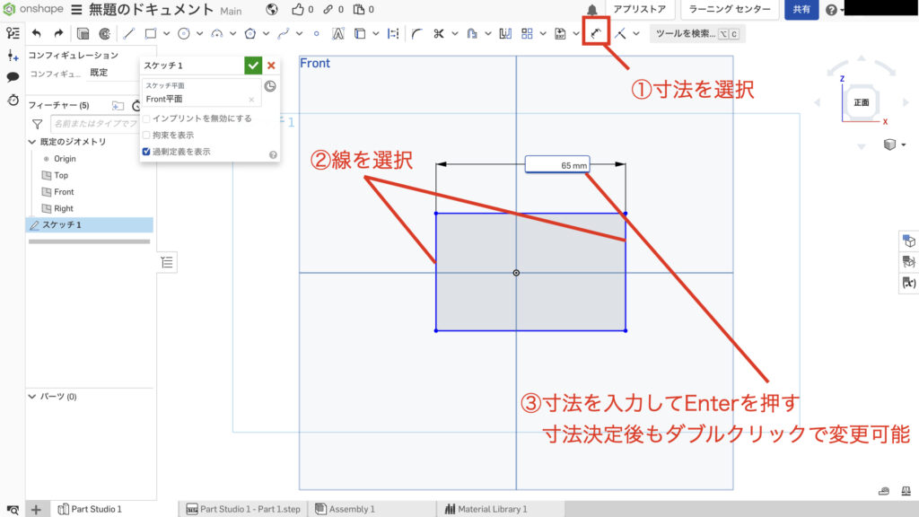Click the 正面 face on view cube
This screenshot has height=517, width=919.
click(x=861, y=102)
